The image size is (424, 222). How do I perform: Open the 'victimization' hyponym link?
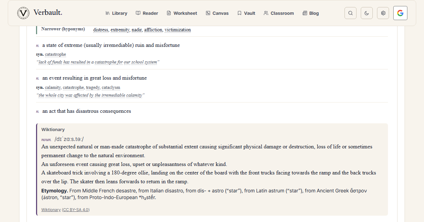point(178,30)
